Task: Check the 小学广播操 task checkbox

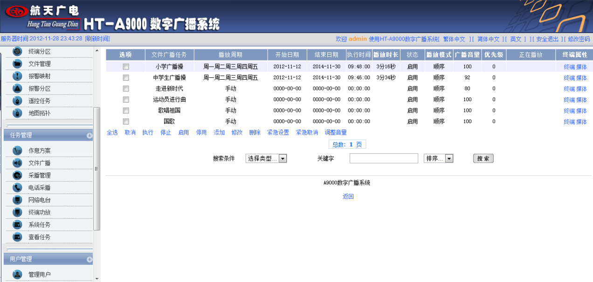Action: [125, 67]
